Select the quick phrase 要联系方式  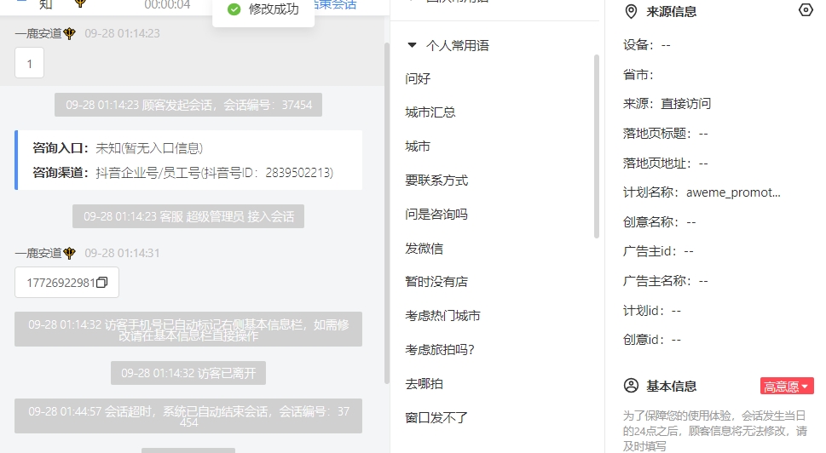pos(436,181)
